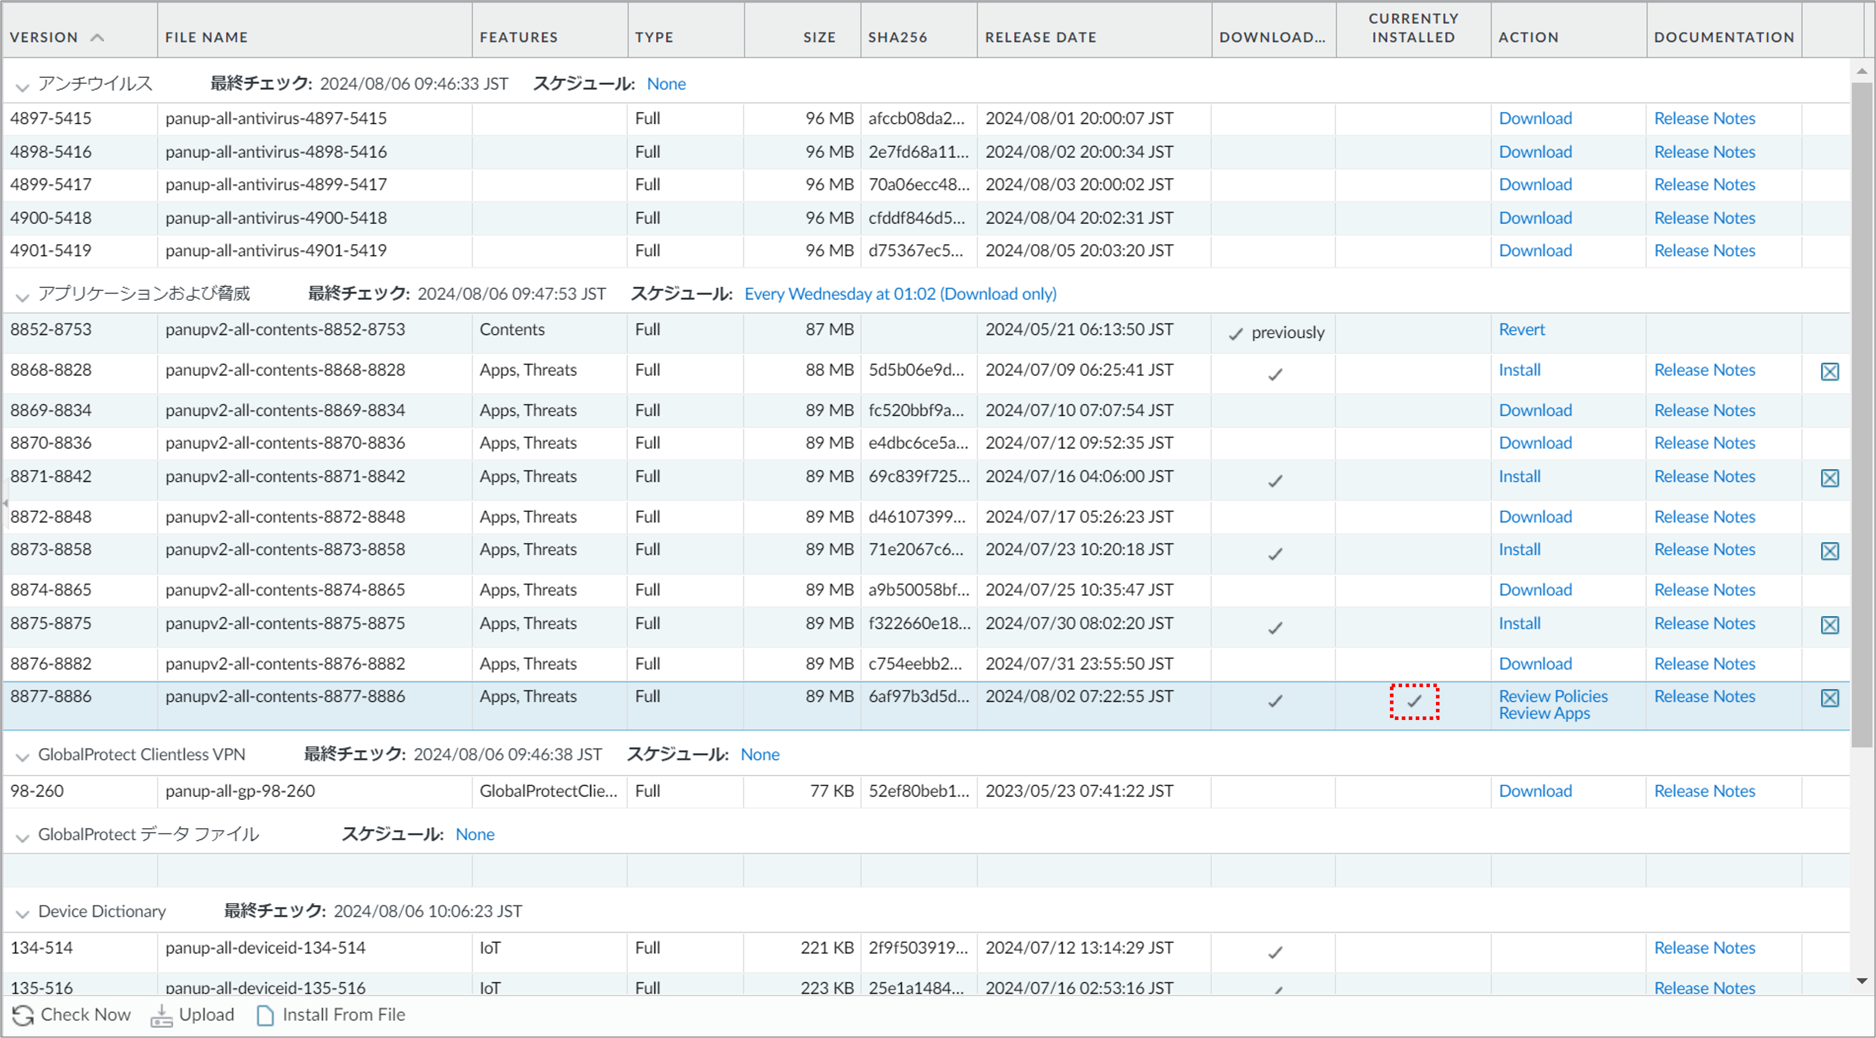Download antivirus version 4901-5419
The width and height of the screenshot is (1876, 1038).
pos(1535,250)
